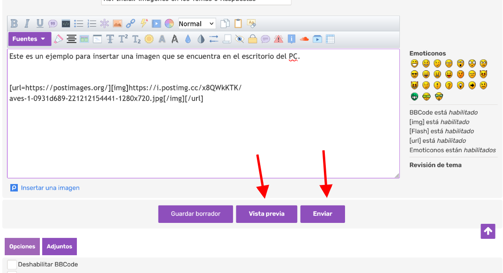Apply superscript formatting
This screenshot has width=503, height=273.
(123, 39)
